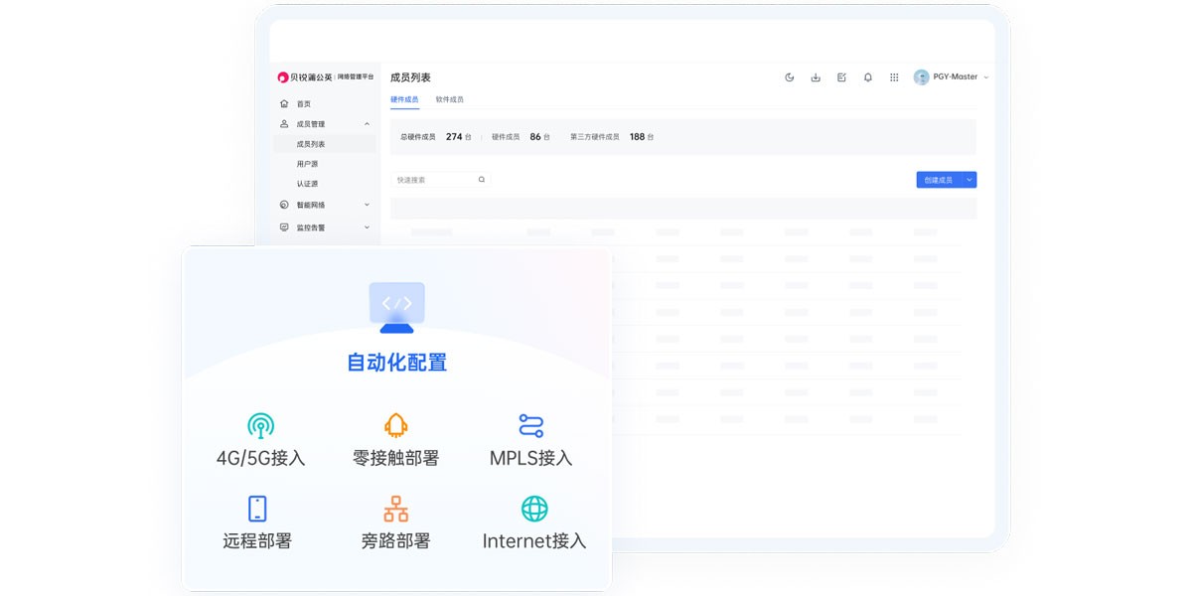
Task: Toggle dark mode with the moon icon
Action: click(790, 77)
